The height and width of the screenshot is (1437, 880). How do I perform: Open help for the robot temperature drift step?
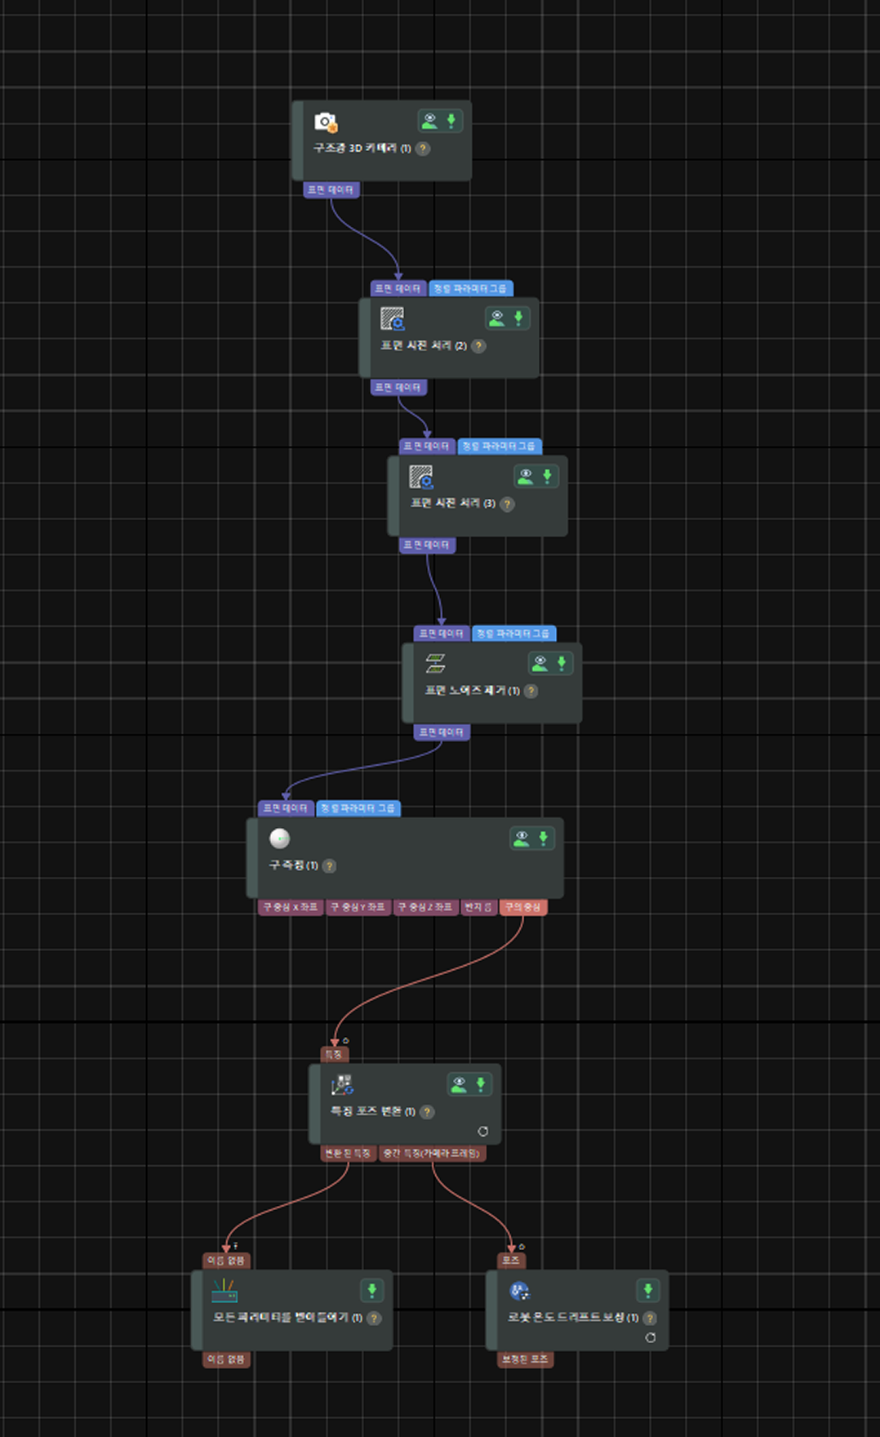pos(650,1318)
